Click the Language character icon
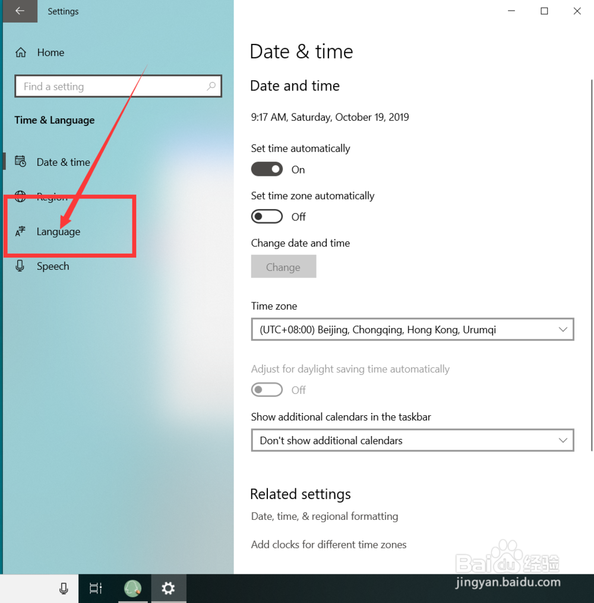594x603 pixels. 20,231
